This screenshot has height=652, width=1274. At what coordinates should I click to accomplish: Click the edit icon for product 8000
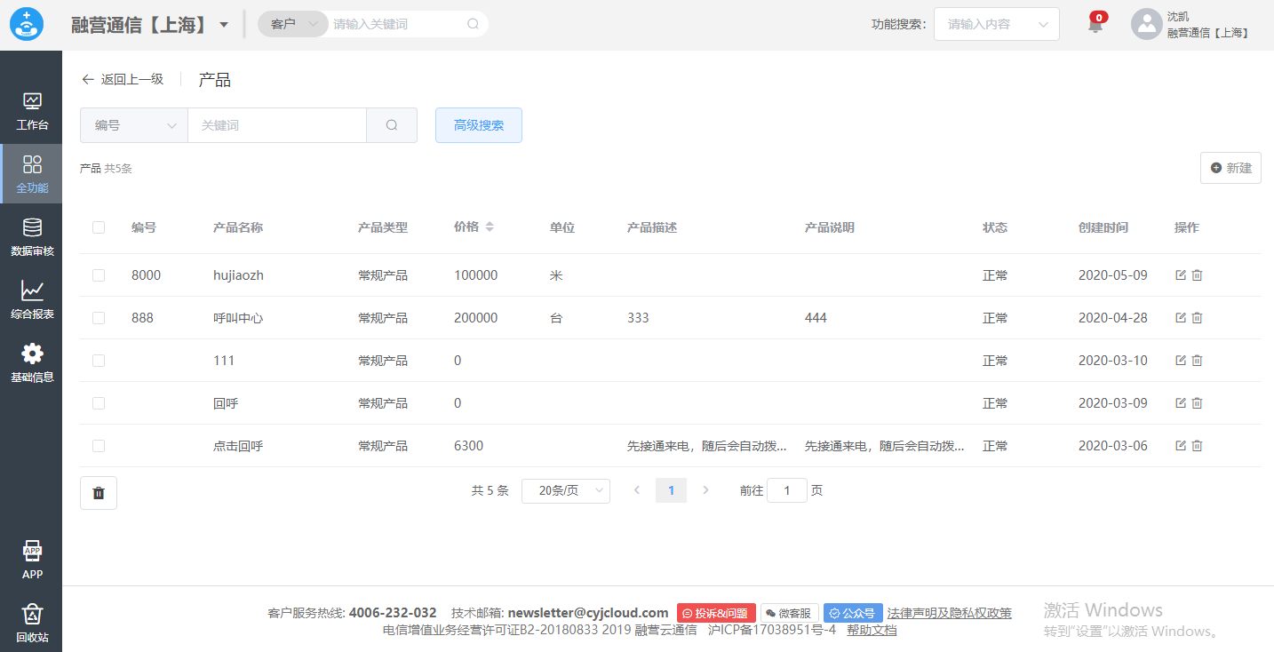pos(1181,275)
